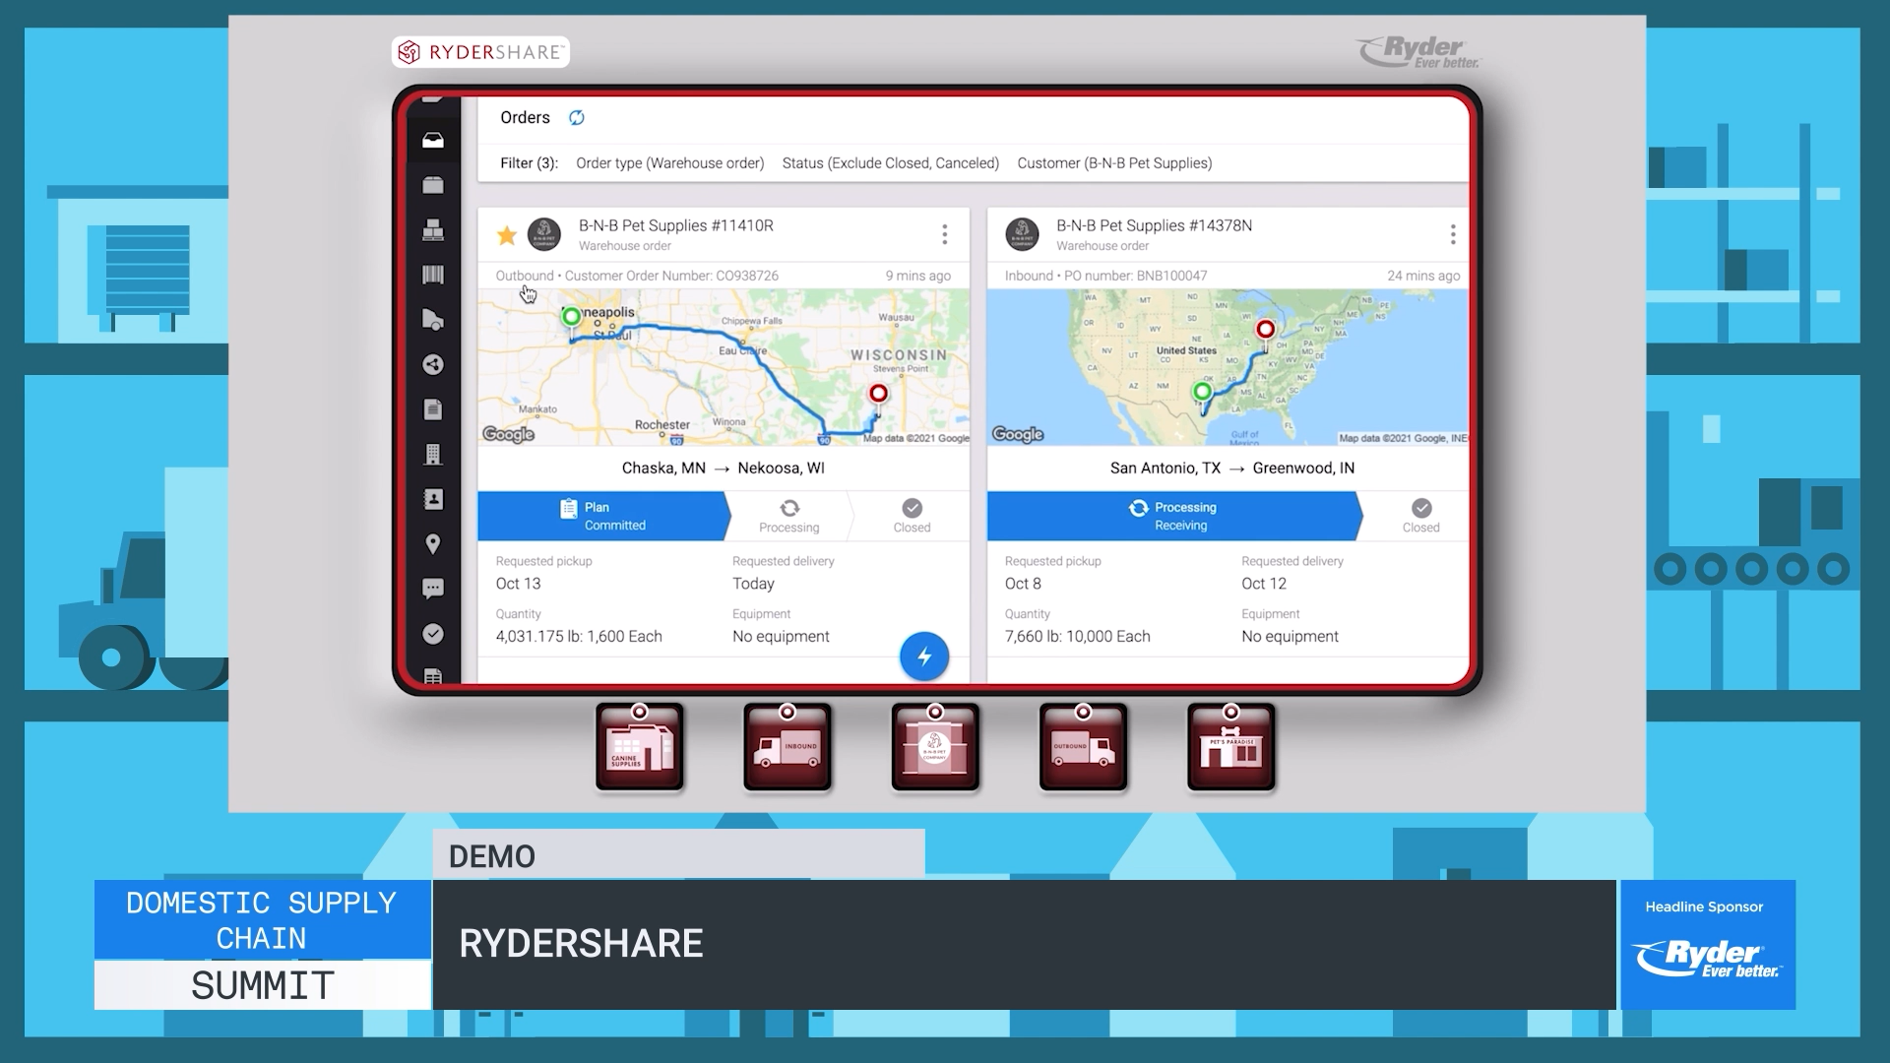The width and height of the screenshot is (1890, 1063).
Task: Open the locations pin sidebar icon
Action: point(433,544)
